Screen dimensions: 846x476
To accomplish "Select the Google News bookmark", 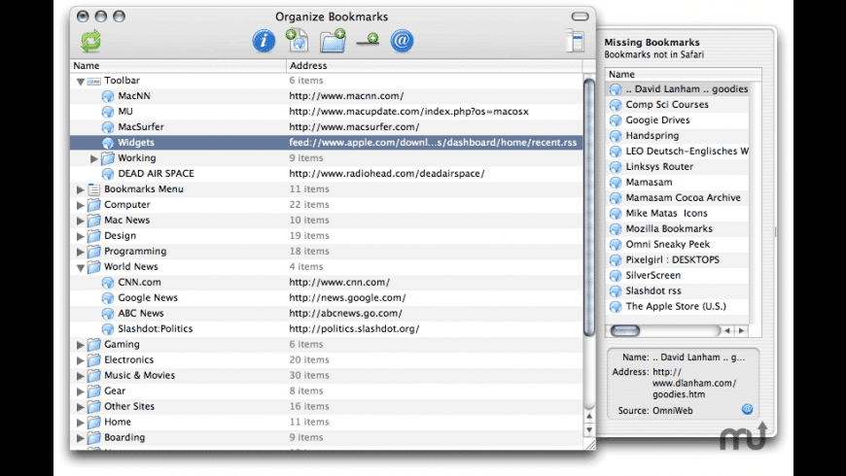I will click(x=148, y=298).
